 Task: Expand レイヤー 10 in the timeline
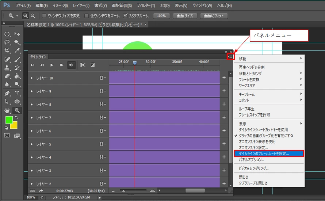31,78
